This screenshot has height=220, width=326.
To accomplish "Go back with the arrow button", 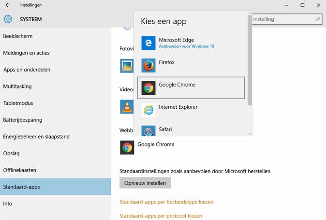I will coord(8,5).
